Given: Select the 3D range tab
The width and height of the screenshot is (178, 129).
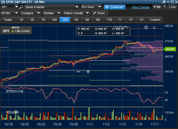Looking at the screenshot, I should tap(32, 20).
